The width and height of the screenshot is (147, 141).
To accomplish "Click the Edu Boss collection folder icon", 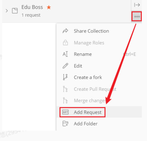I will click(15, 11).
